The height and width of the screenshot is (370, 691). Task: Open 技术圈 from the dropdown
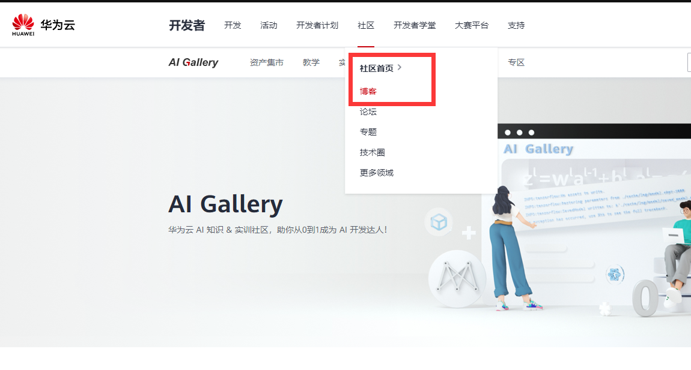[x=373, y=153]
